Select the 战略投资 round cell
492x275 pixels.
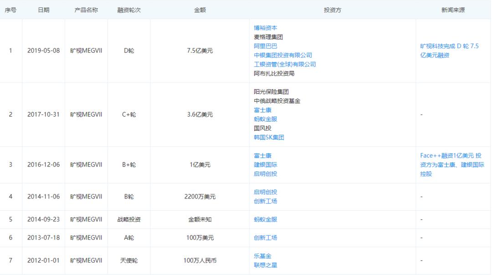[x=128, y=219]
